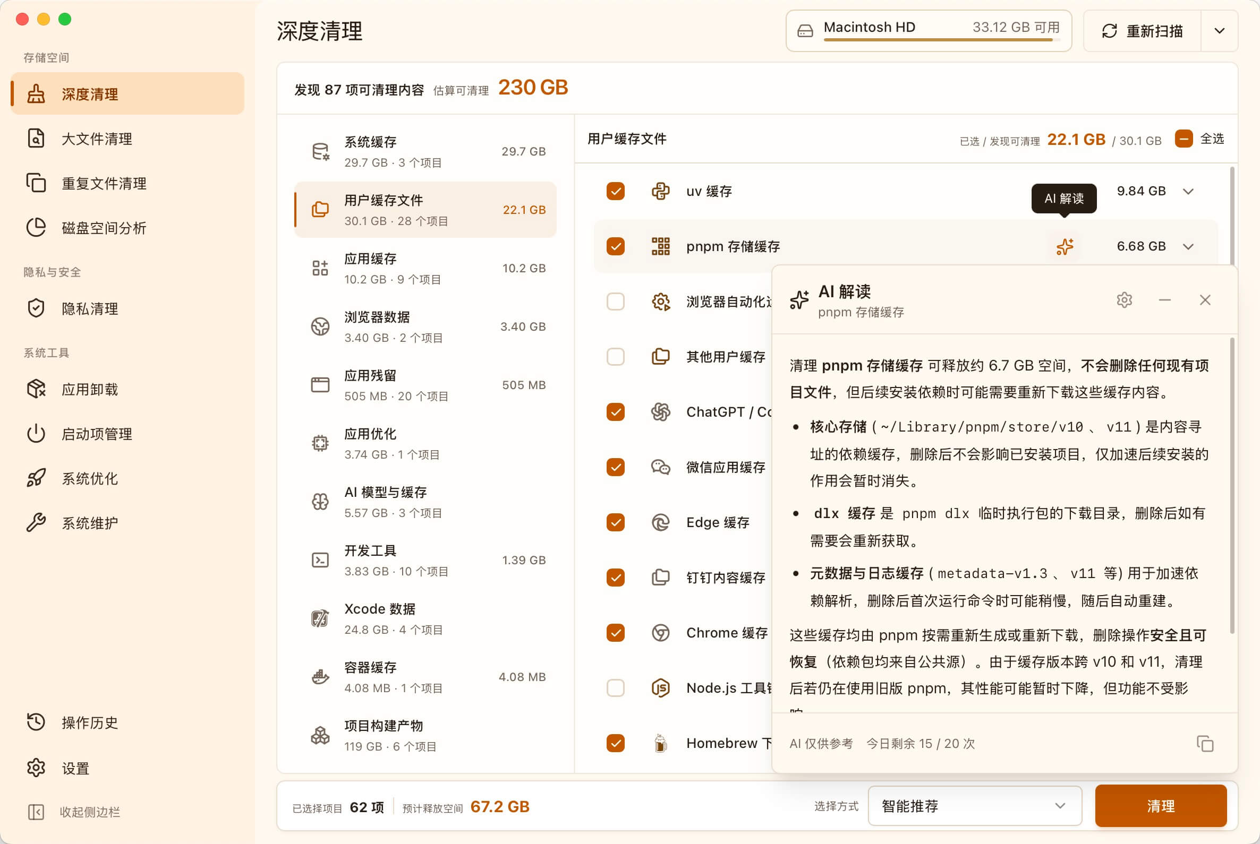Open AI 解读 panel settings gear
The height and width of the screenshot is (844, 1260).
click(x=1124, y=300)
